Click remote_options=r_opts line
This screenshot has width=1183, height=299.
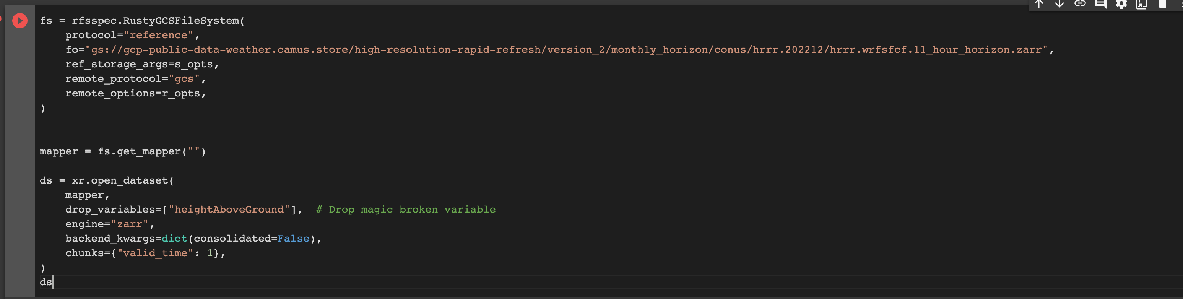135,93
